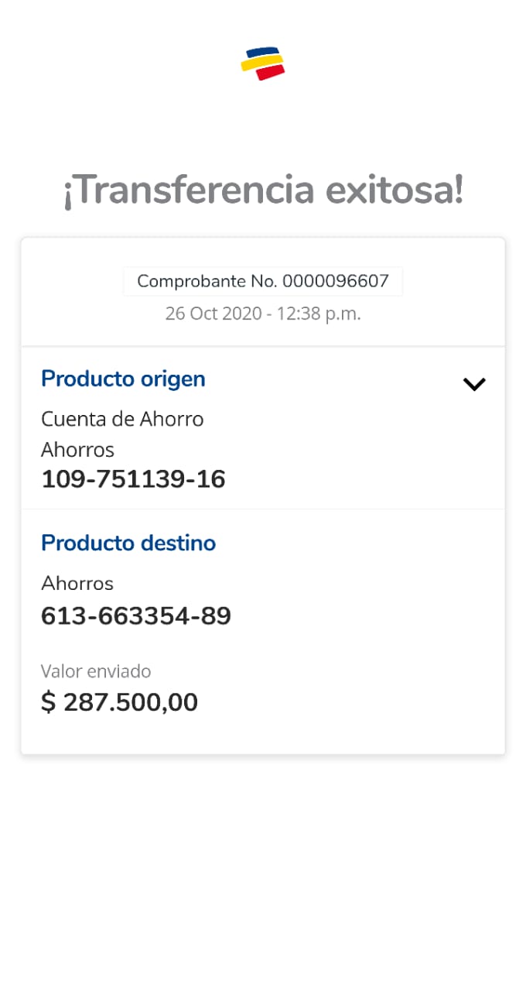Select receipt number 0000096607
The height and width of the screenshot is (991, 526).
tap(336, 281)
